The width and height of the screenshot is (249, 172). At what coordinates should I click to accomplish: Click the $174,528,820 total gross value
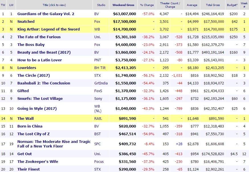(x=213, y=154)
